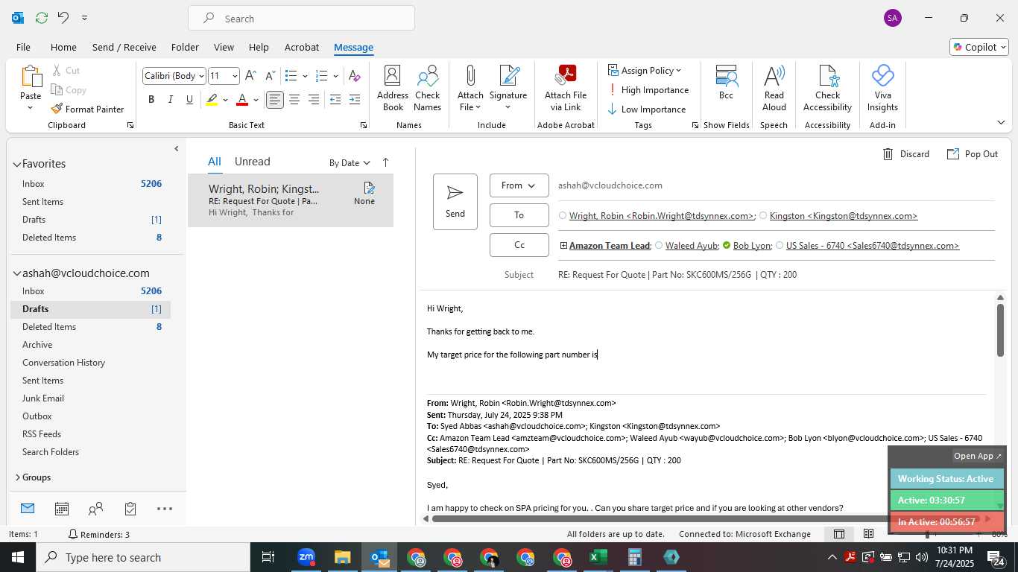The image size is (1018, 572).
Task: Send/Receive all folders from quick access
Action: [42, 17]
